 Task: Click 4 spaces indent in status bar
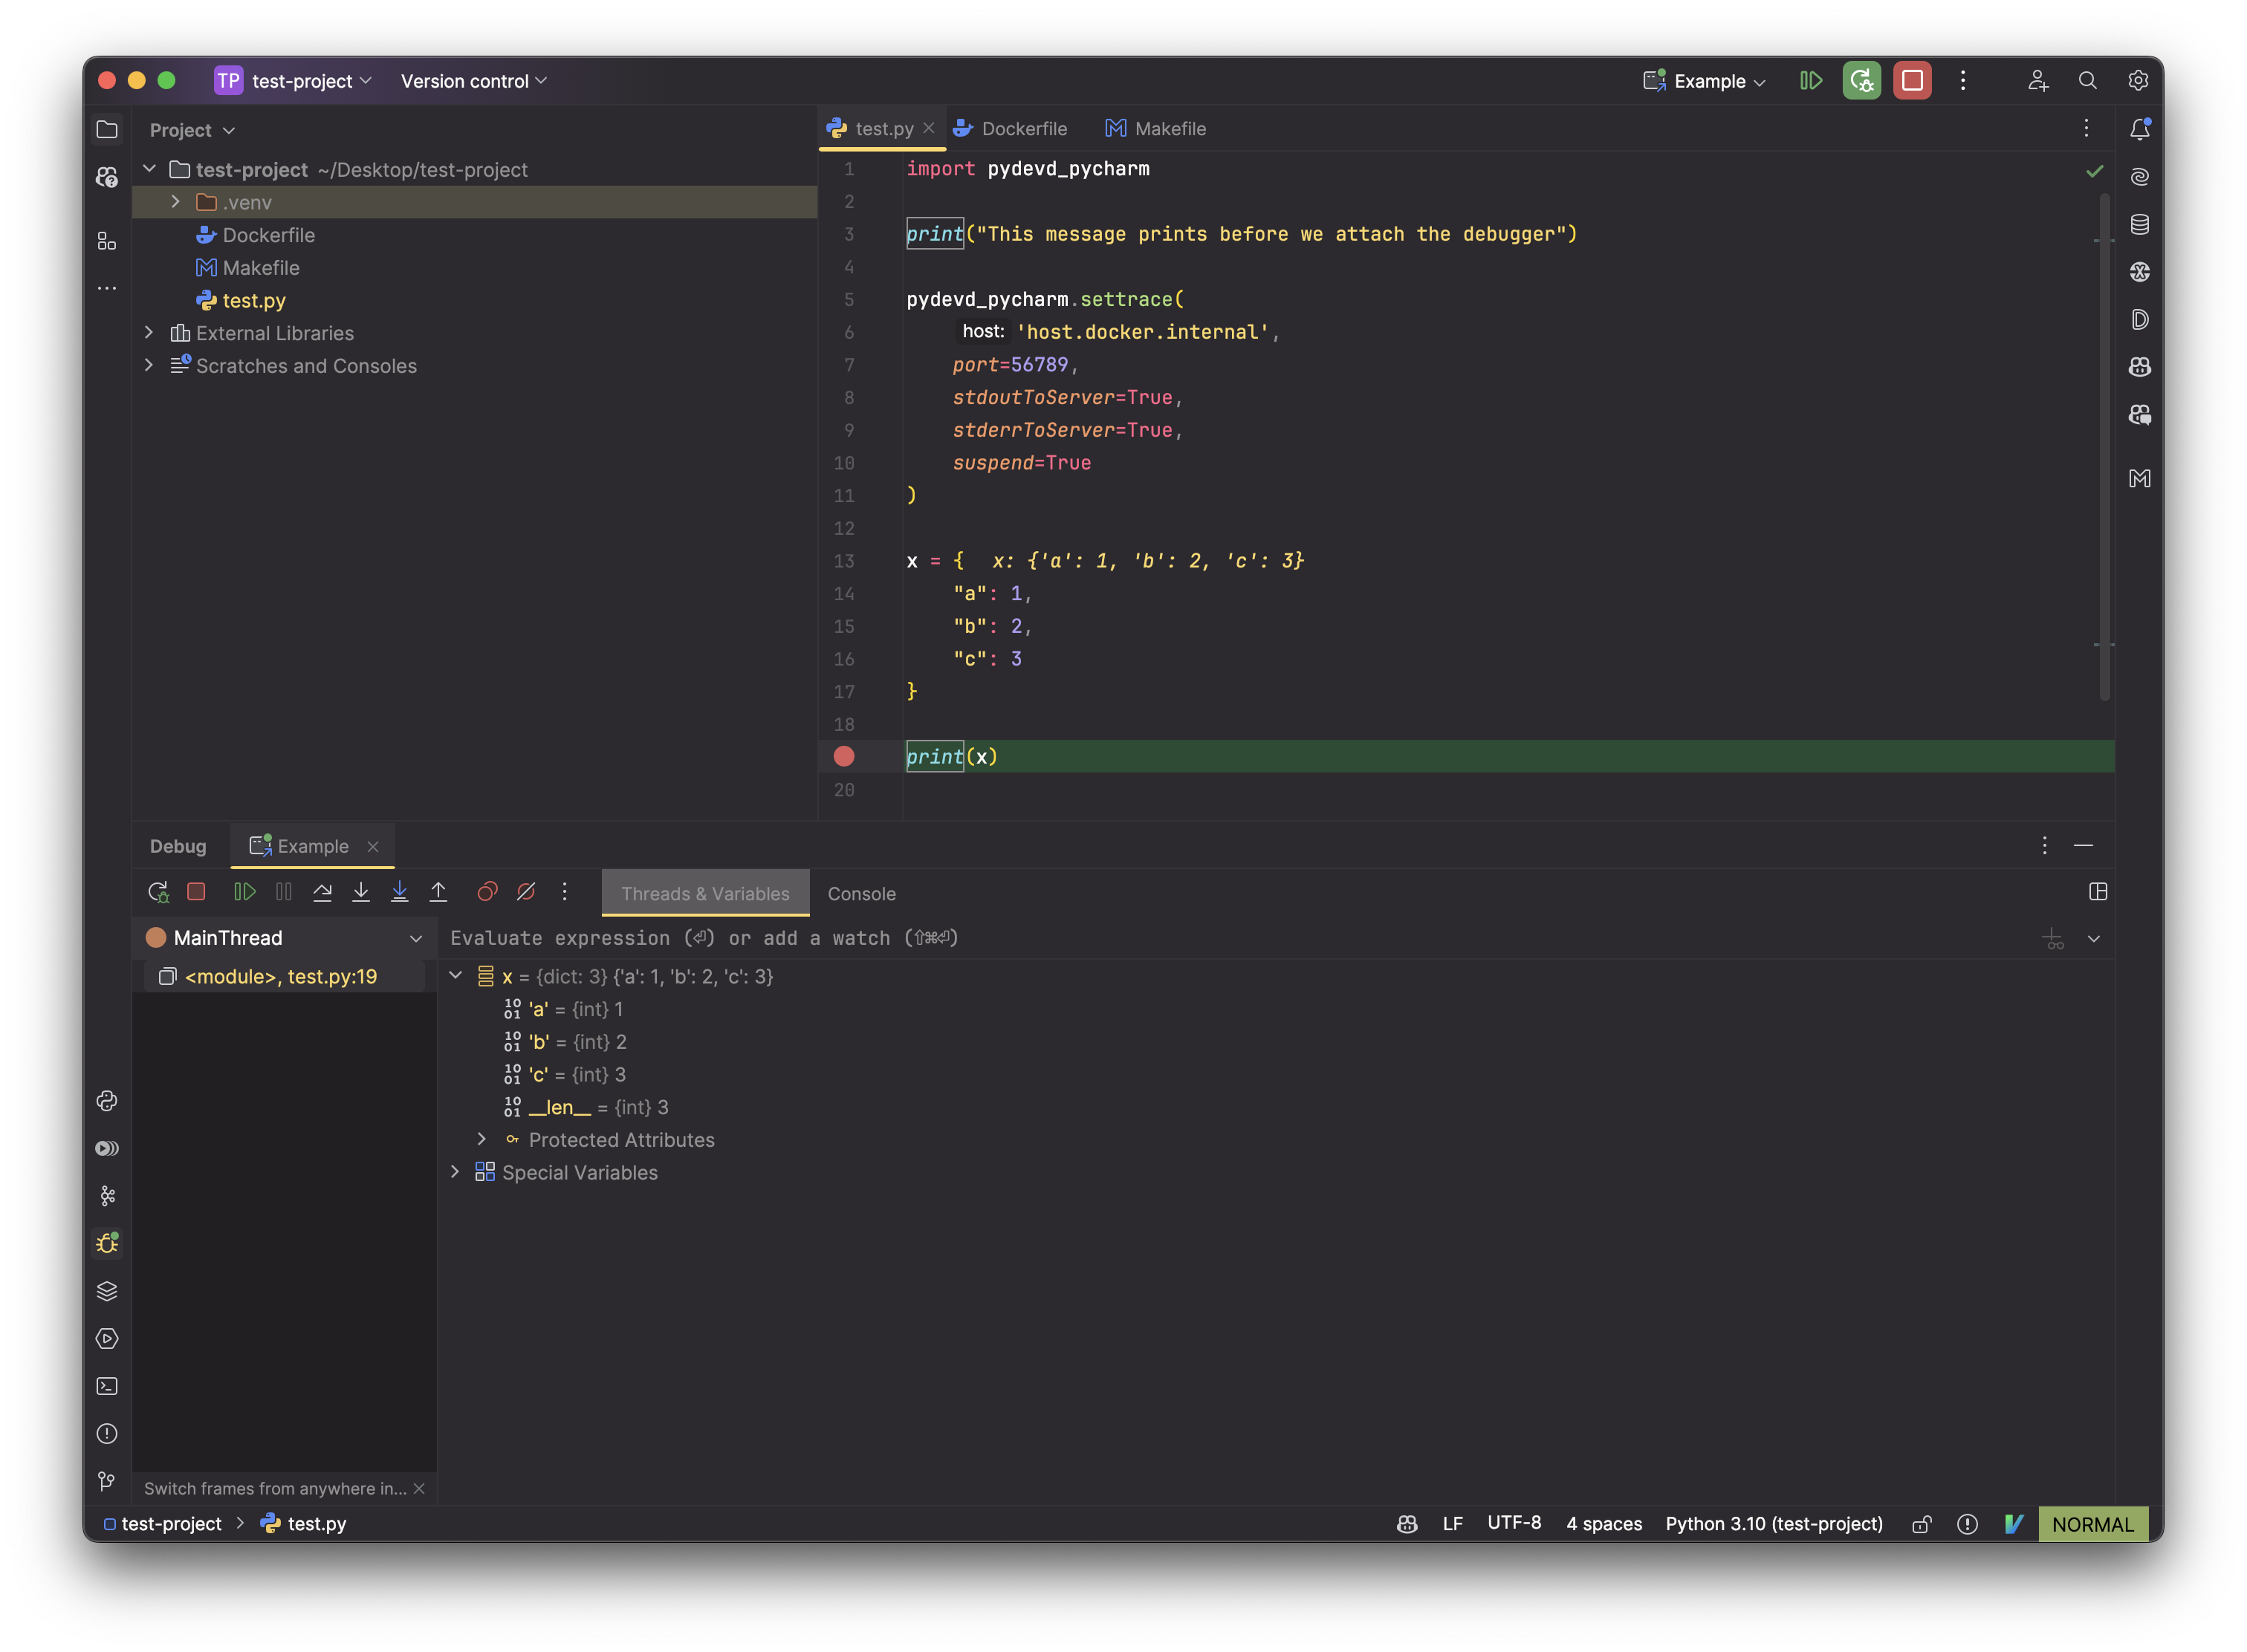pos(1604,1524)
